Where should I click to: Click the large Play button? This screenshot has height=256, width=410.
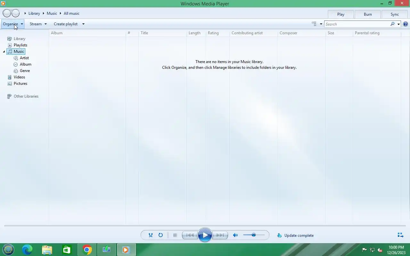(205, 235)
